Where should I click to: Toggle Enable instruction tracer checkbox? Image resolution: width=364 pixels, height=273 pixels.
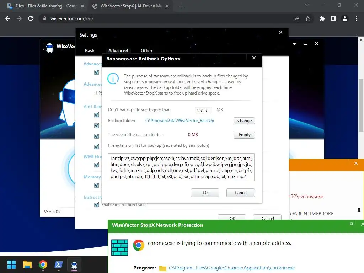(x=97, y=205)
